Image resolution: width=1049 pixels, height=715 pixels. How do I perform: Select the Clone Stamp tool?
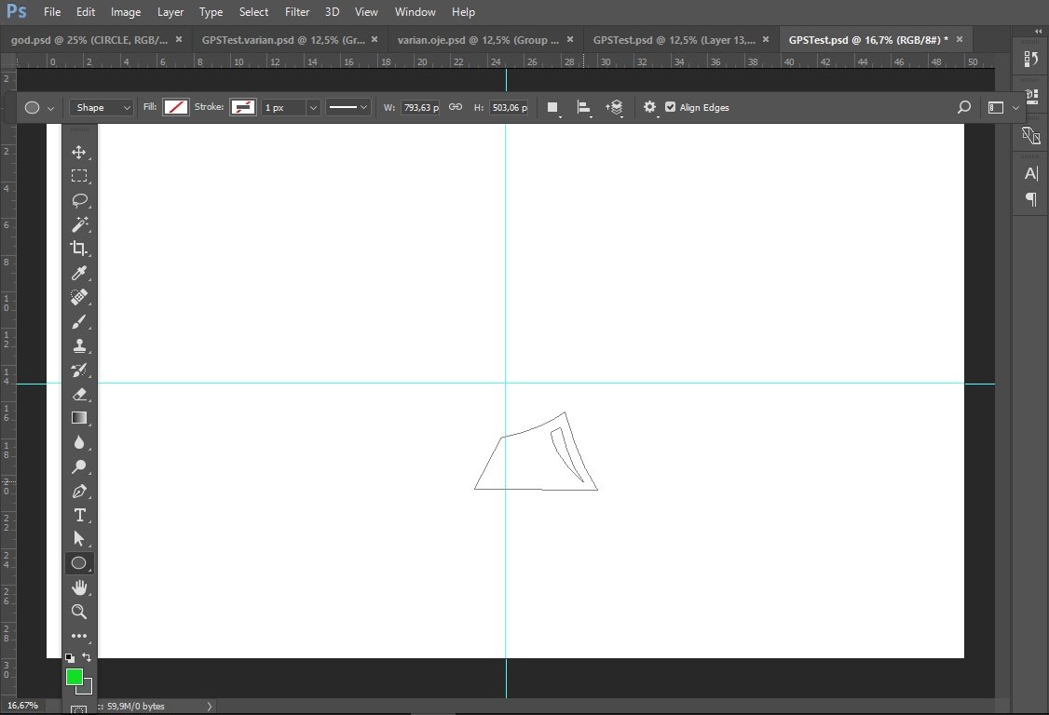click(79, 345)
